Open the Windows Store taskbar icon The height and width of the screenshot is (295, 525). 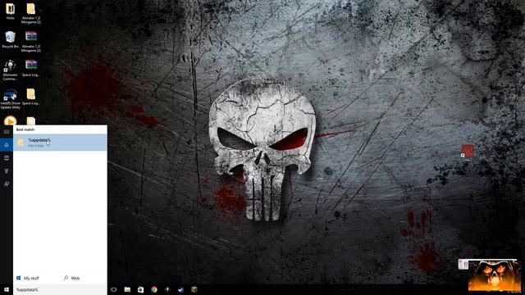pyautogui.click(x=140, y=289)
